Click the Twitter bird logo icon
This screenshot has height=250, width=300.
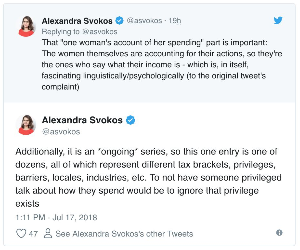278,20
